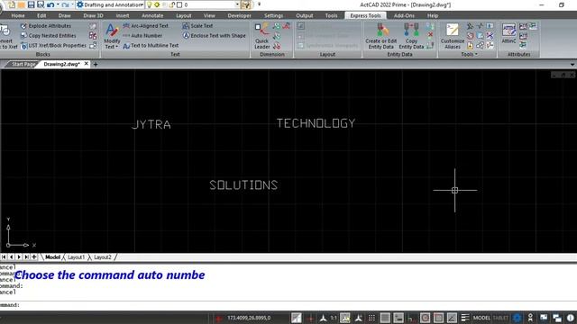The width and height of the screenshot is (577, 324).
Task: Select Arc-Aligned Text tool
Action: 145,26
